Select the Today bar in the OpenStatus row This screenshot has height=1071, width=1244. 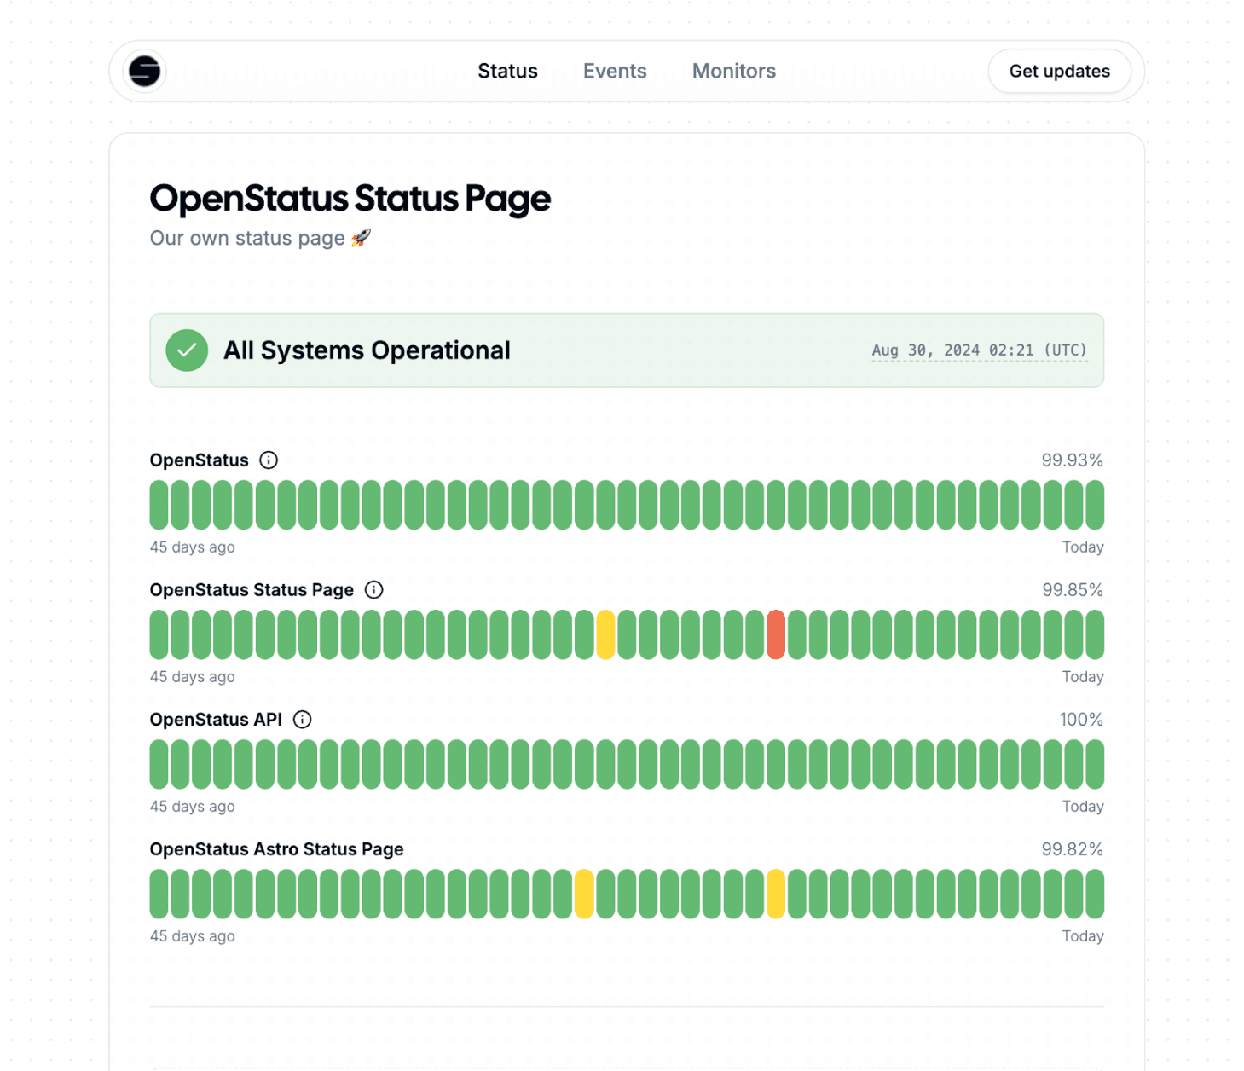pyautogui.click(x=1095, y=505)
